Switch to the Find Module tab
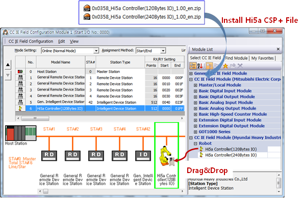Screen dimensions: 303x198 [236, 58]
